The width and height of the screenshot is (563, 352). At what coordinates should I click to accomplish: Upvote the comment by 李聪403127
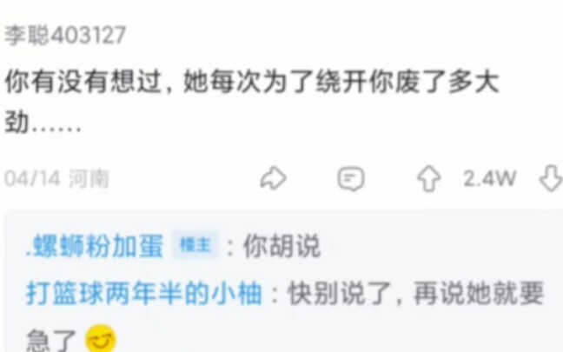428,178
